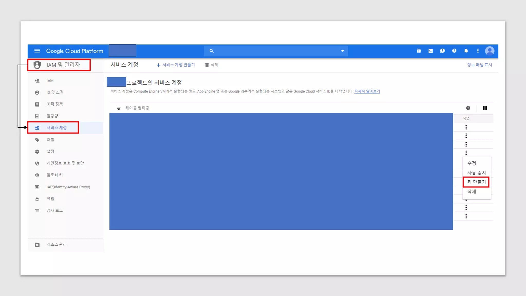
Task: Choose 사용 중지 in the context menu
Action: coord(476,173)
